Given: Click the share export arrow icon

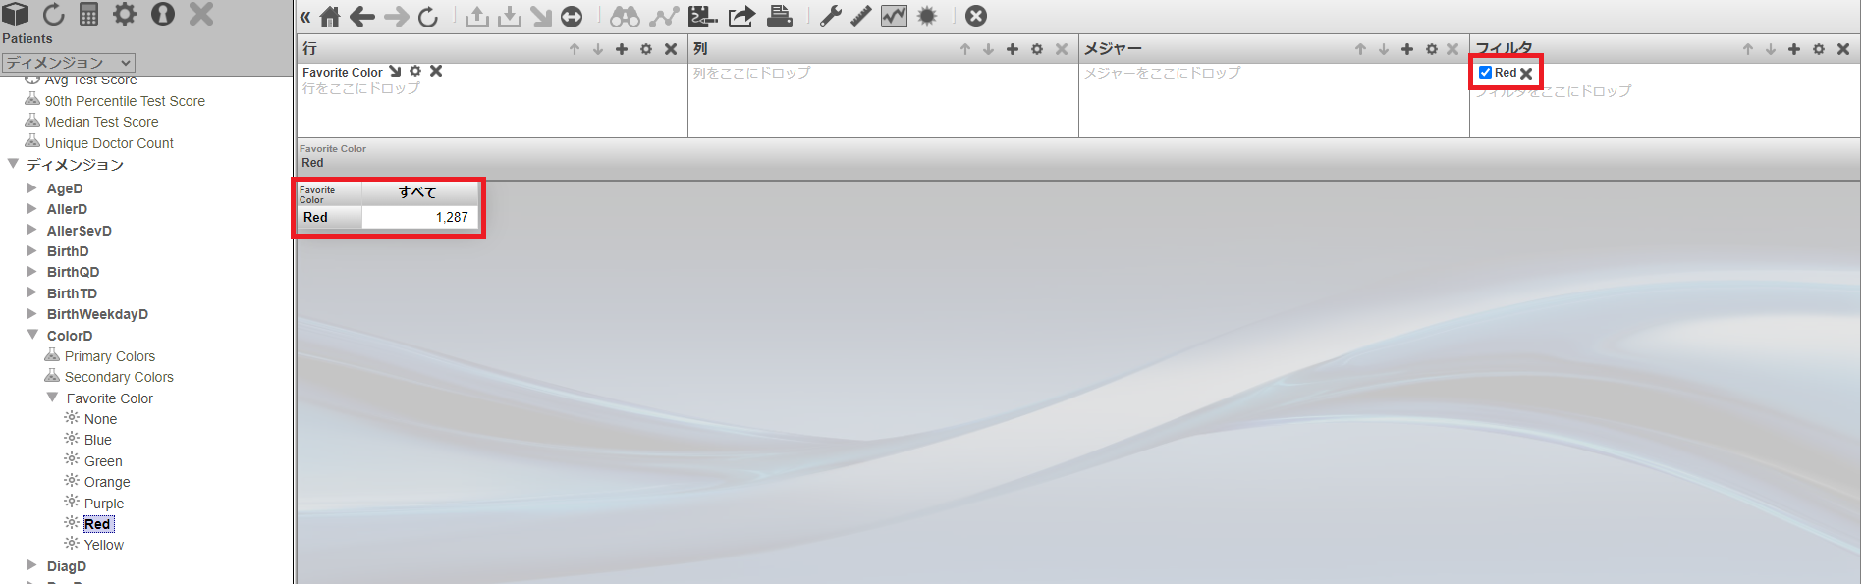Looking at the screenshot, I should [x=741, y=17].
